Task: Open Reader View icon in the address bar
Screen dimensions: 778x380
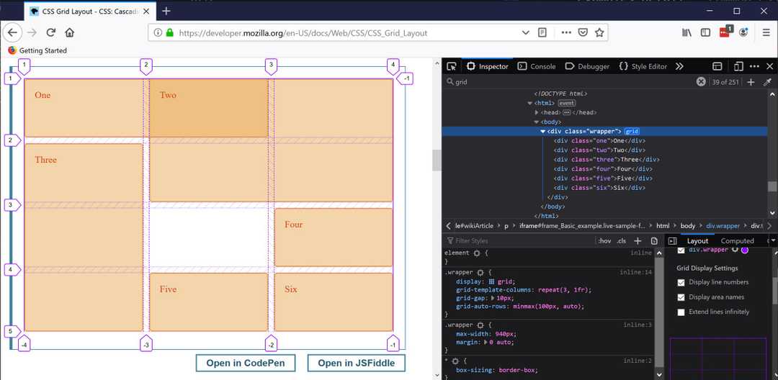Action: pos(542,32)
